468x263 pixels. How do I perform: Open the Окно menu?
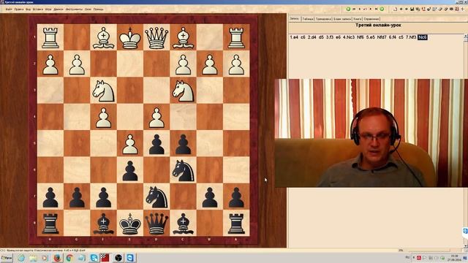(x=88, y=9)
